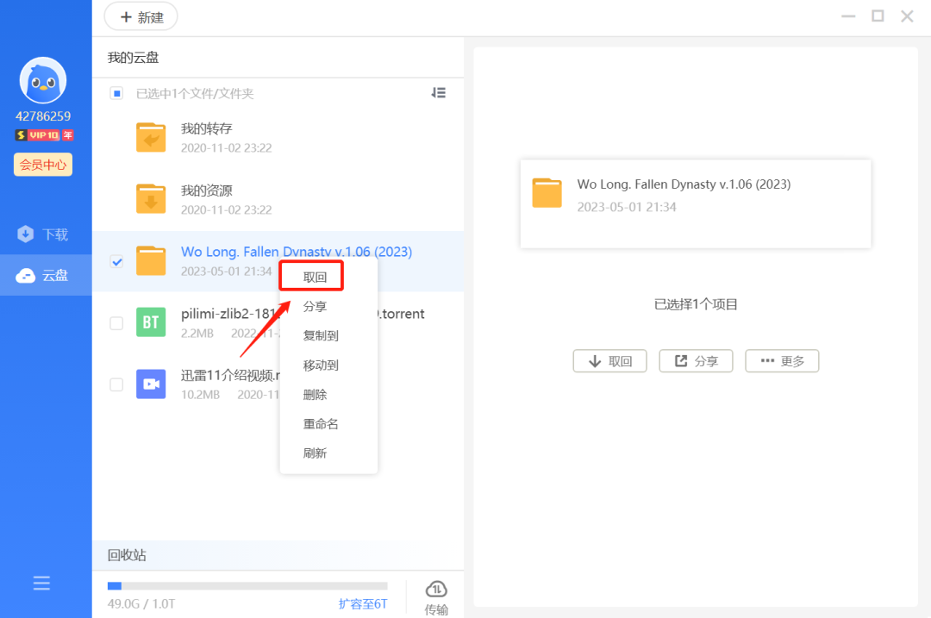
Task: Maximize the window
Action: click(878, 16)
